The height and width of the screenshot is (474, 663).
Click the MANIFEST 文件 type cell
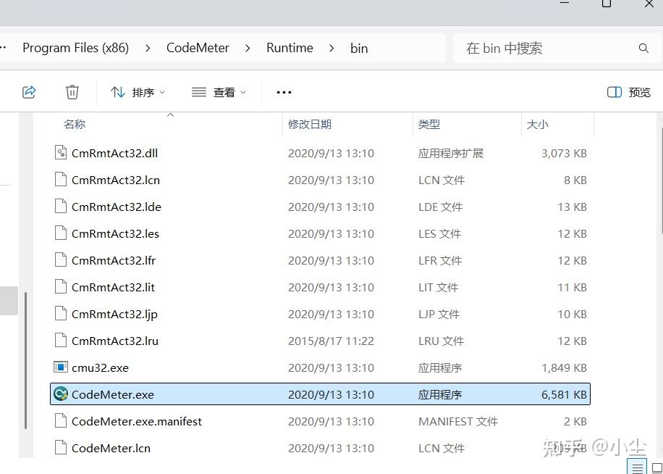(458, 422)
